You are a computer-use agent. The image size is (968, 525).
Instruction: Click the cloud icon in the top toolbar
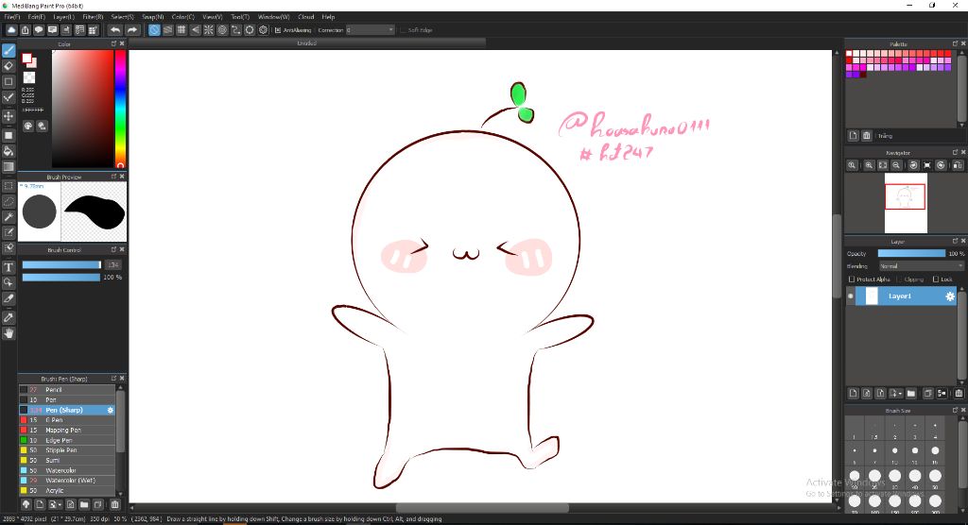pyautogui.click(x=11, y=29)
